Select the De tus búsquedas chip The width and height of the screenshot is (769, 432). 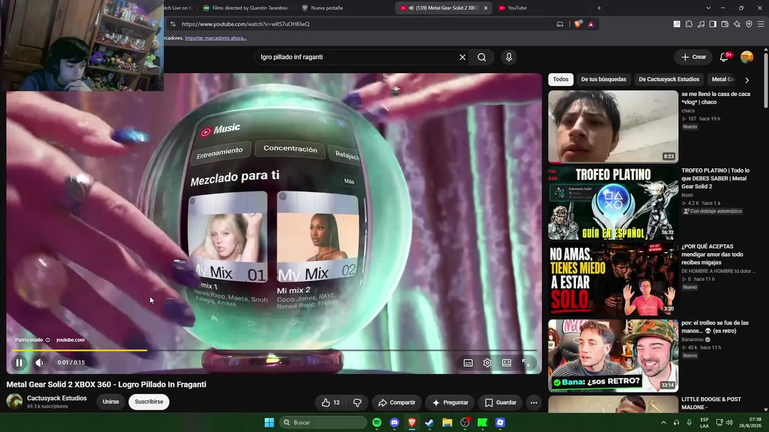tap(603, 79)
